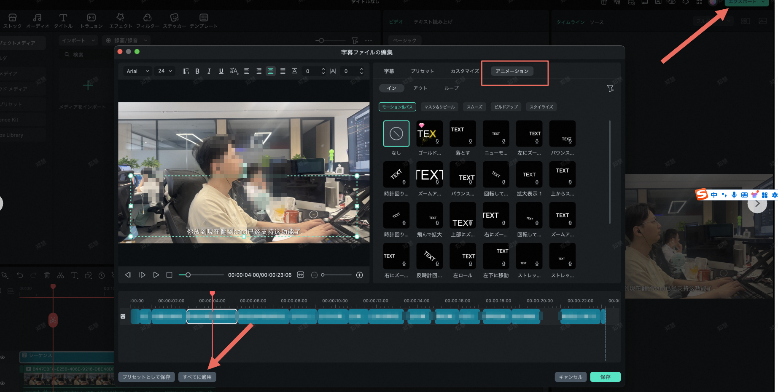Apply italic formatting in the subtitle editor

(209, 71)
